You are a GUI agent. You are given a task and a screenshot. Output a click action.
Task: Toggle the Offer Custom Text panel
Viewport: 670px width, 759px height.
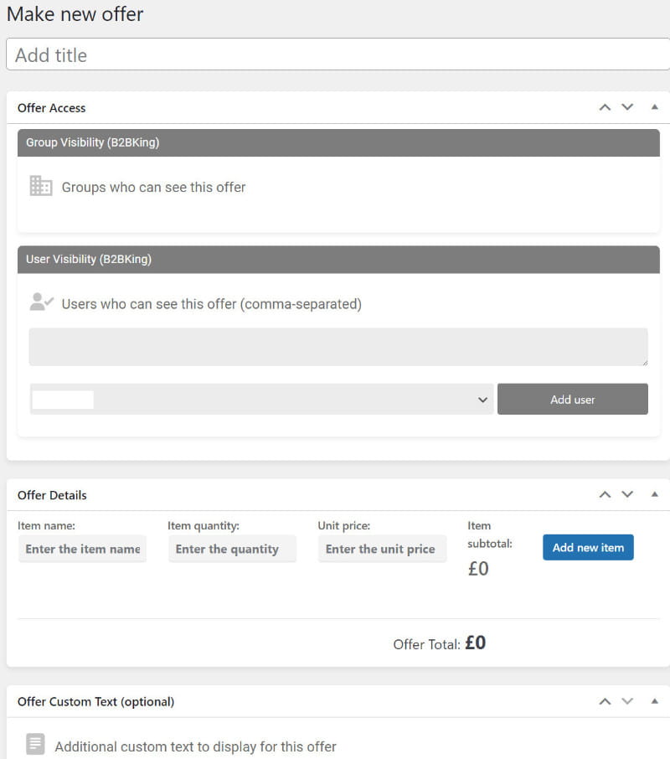point(654,701)
